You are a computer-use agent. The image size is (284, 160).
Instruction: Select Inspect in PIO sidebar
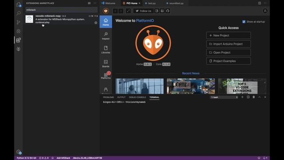coord(106,36)
